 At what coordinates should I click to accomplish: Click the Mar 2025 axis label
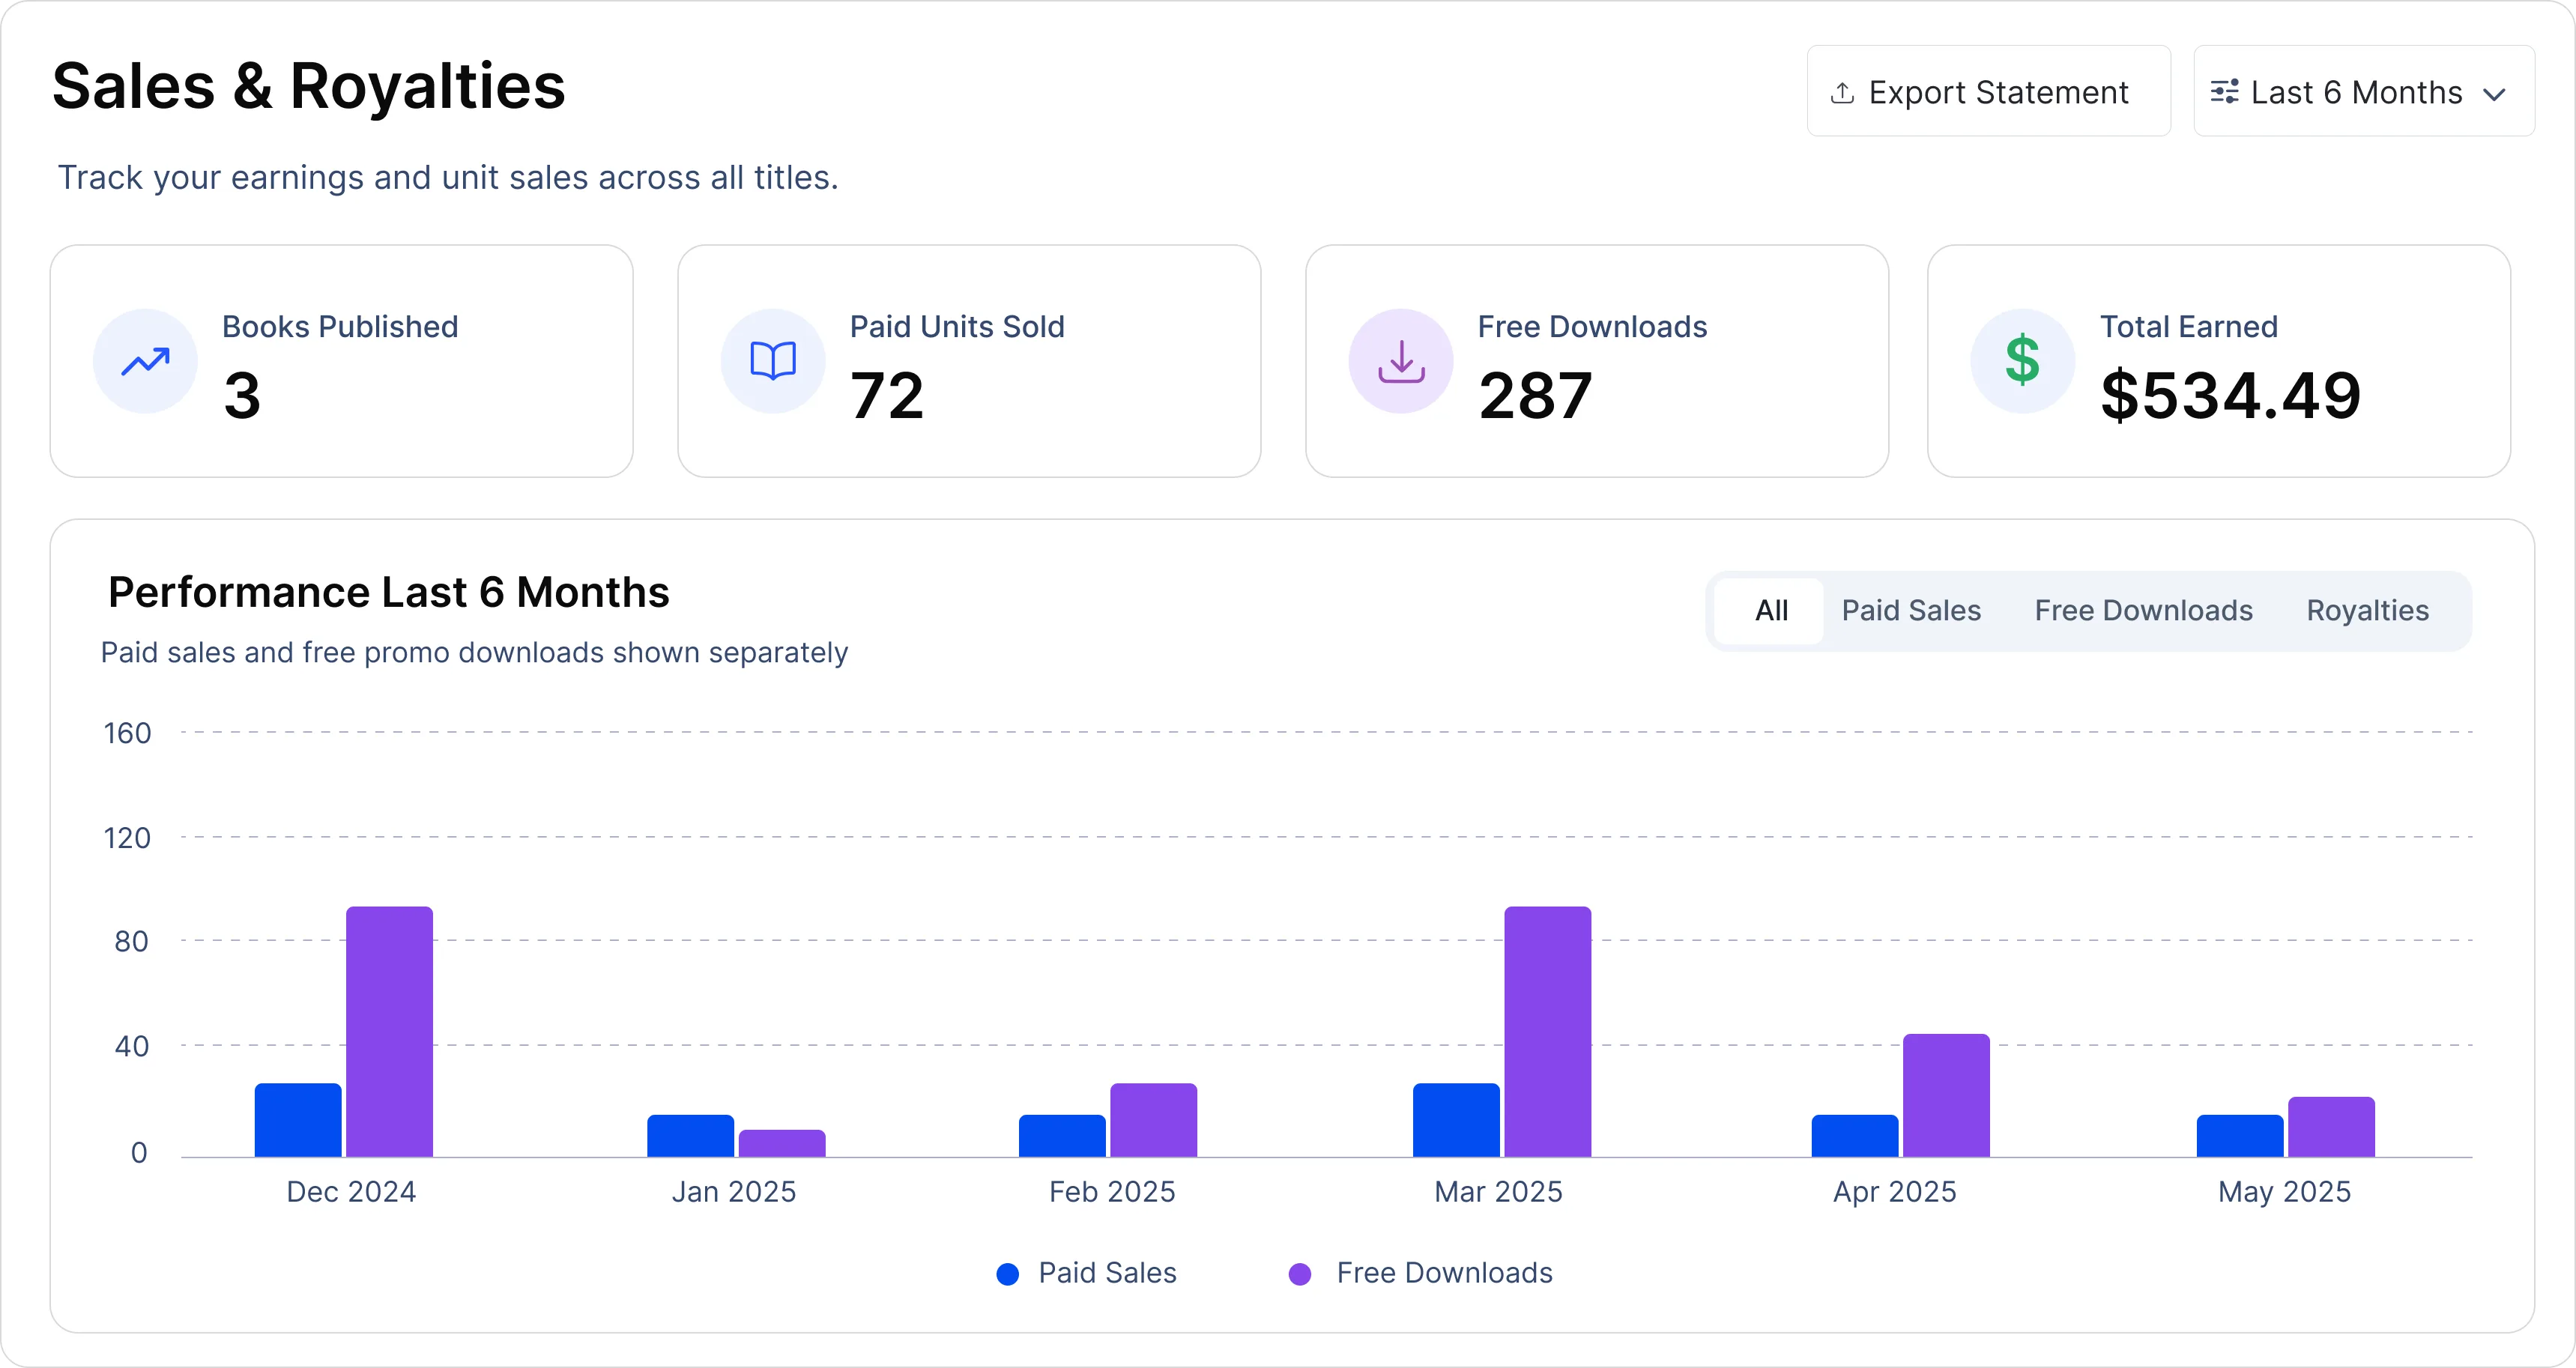(x=1498, y=1192)
